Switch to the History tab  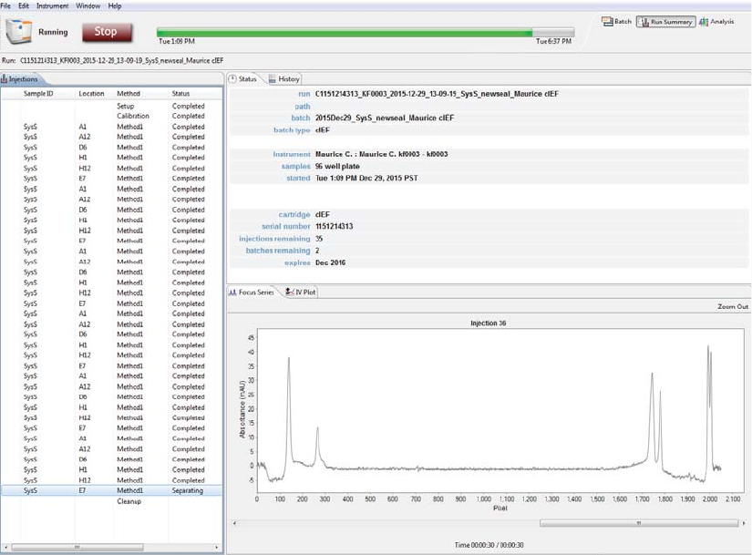[x=283, y=79]
